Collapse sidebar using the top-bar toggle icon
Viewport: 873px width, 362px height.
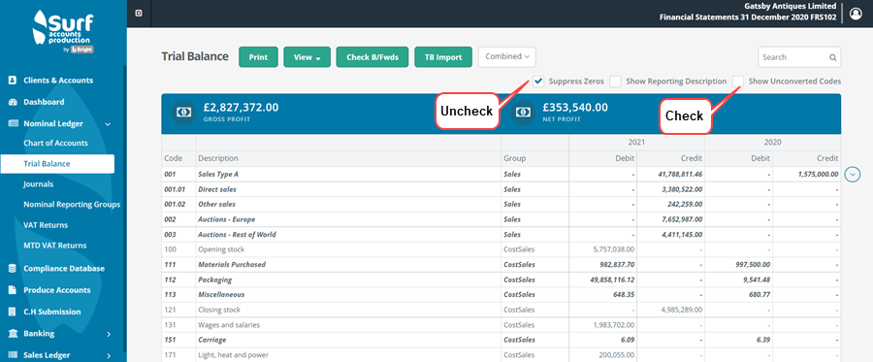point(139,14)
